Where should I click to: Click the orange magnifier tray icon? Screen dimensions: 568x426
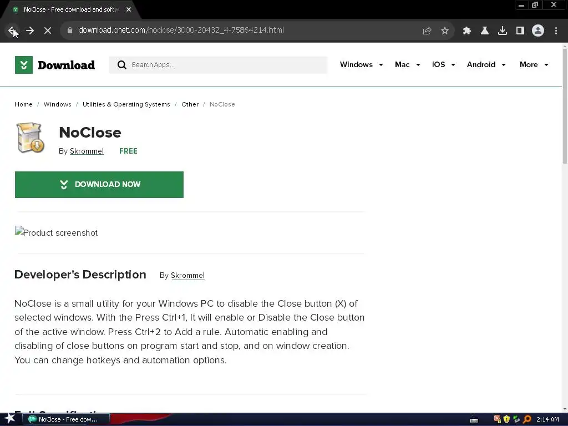pos(527,419)
